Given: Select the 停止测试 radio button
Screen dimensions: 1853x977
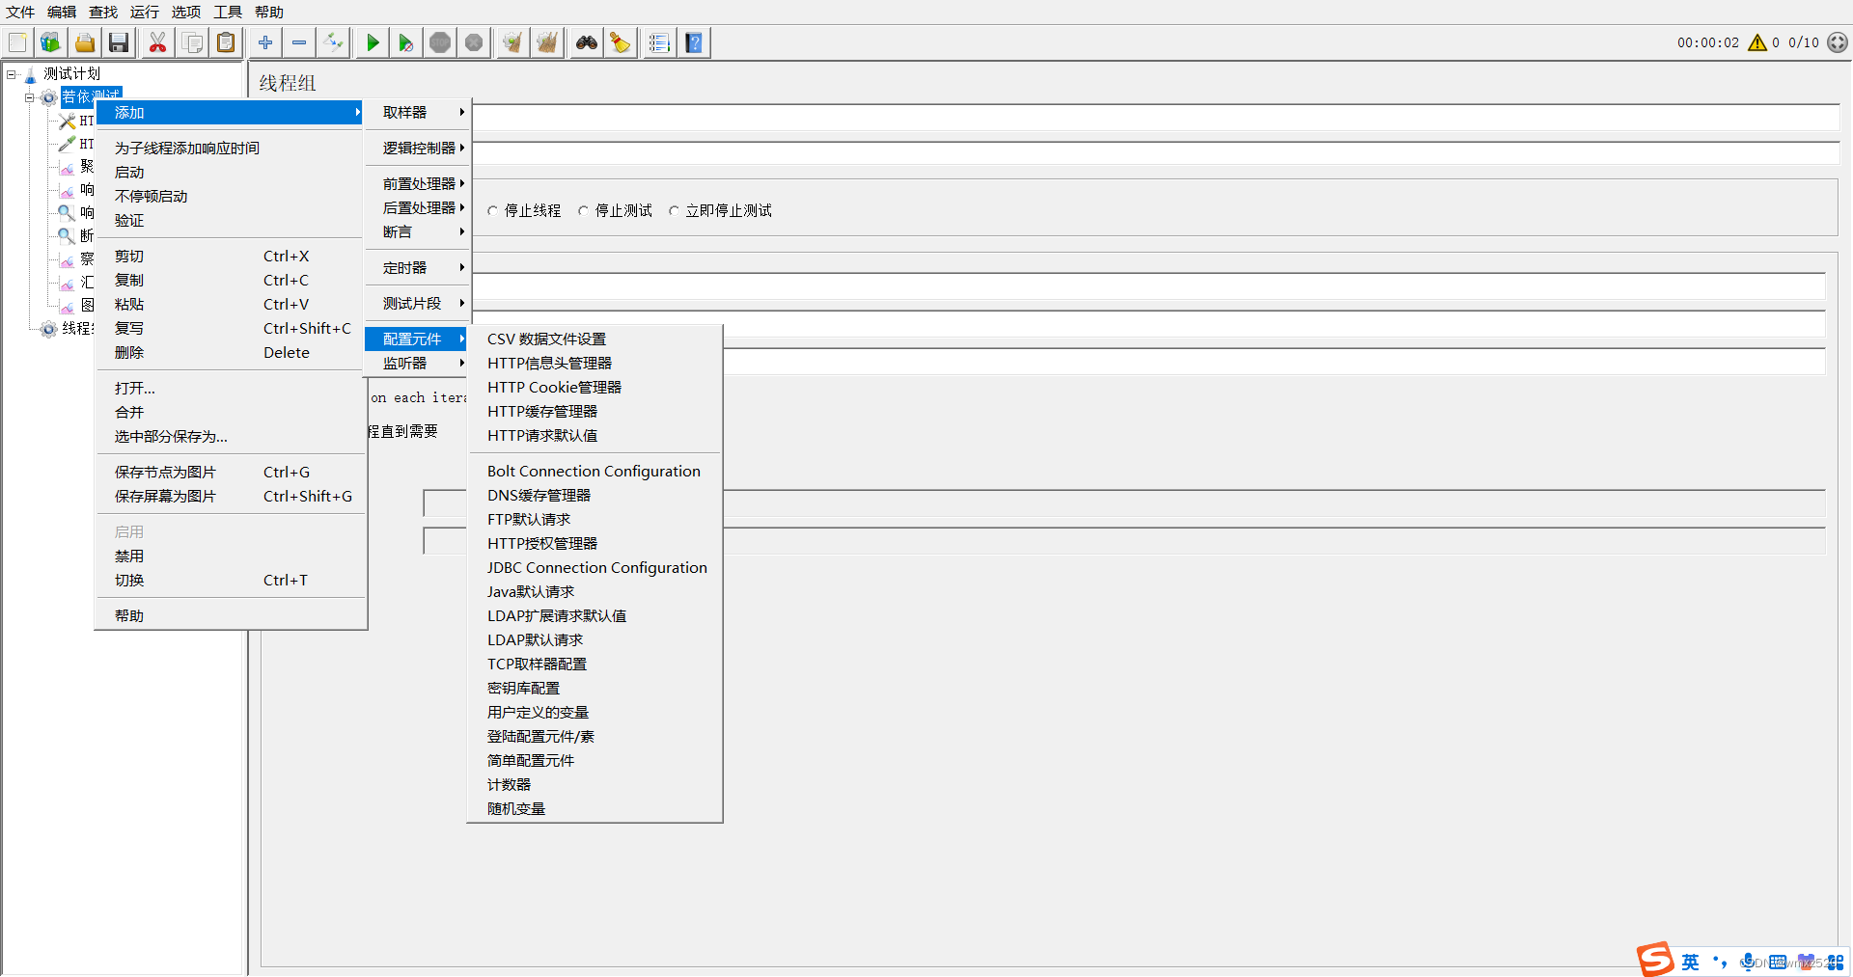Looking at the screenshot, I should click(x=583, y=210).
